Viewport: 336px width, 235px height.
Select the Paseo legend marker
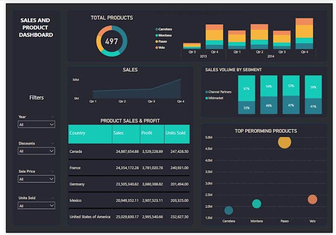coord(157,41)
